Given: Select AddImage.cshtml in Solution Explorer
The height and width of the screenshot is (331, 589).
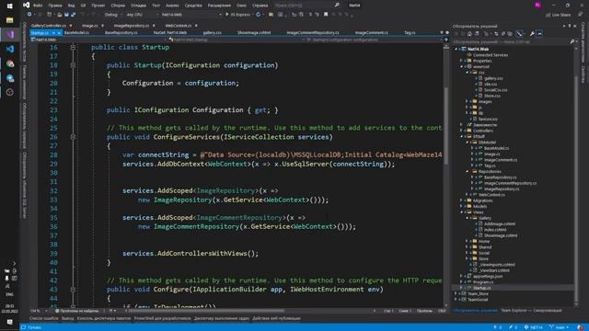Looking at the screenshot, I should click(x=500, y=223).
